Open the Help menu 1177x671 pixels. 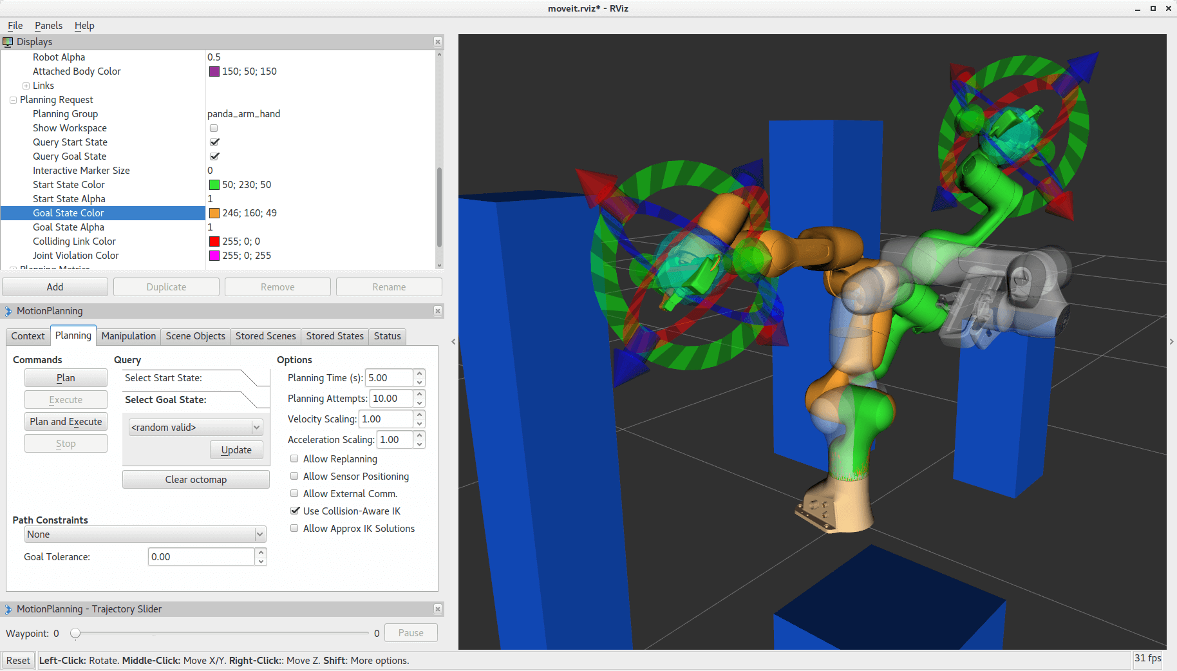point(84,26)
